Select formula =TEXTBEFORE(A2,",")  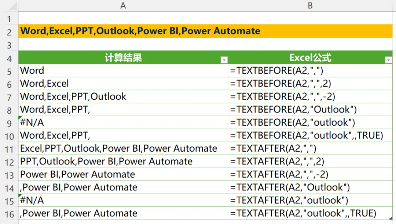point(310,71)
